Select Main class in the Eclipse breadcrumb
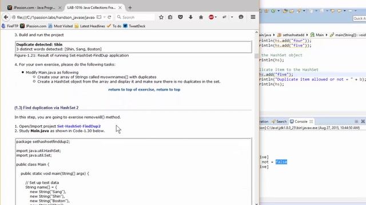The width and height of the screenshot is (366, 205). click(x=317, y=35)
